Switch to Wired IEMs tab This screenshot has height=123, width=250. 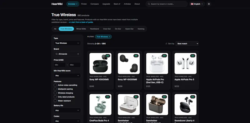pos(81,29)
